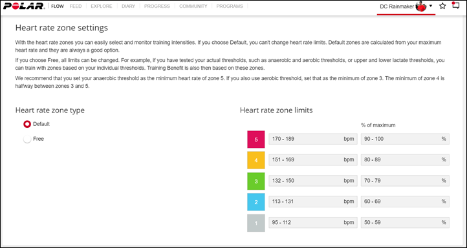
Task: Open the Community tab
Action: (x=193, y=6)
